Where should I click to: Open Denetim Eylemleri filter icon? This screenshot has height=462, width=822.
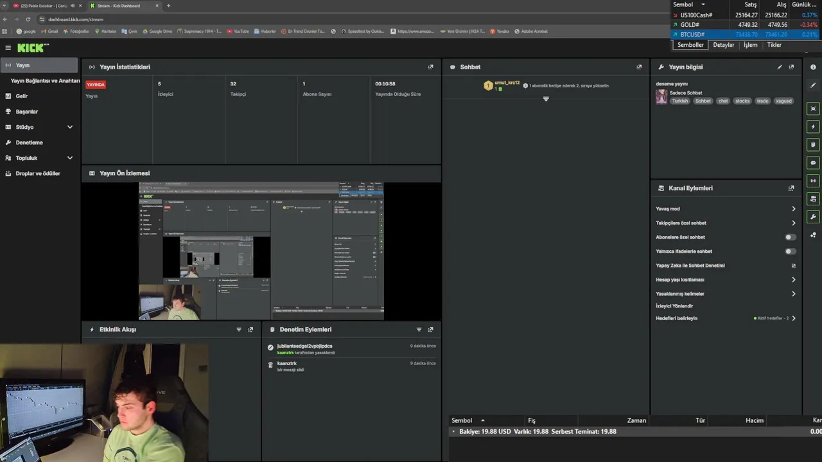click(419, 329)
